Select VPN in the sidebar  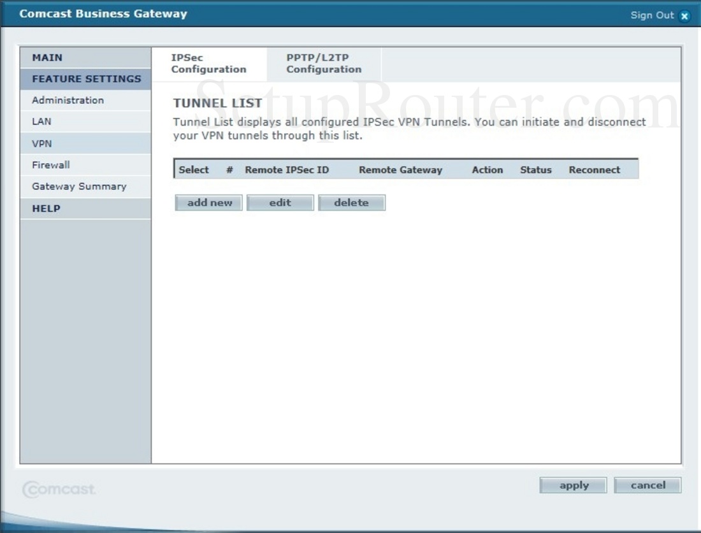pos(85,143)
